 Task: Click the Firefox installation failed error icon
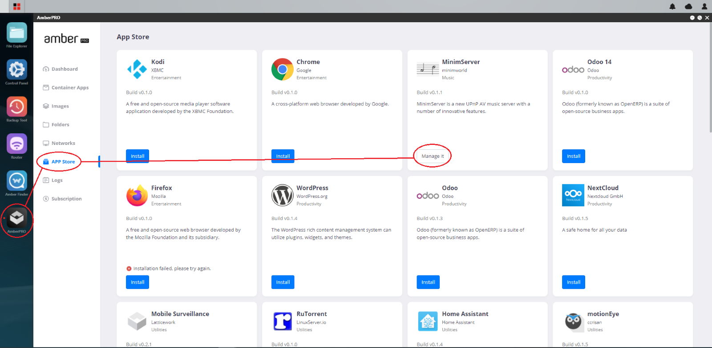click(x=129, y=268)
